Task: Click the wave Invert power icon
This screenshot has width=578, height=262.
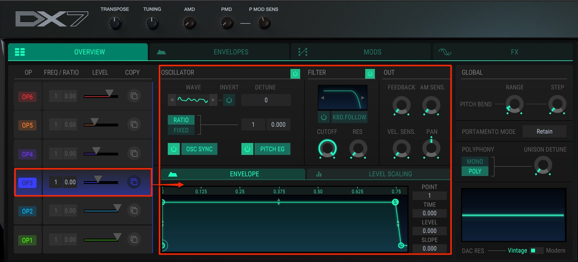Action: pyautogui.click(x=229, y=100)
